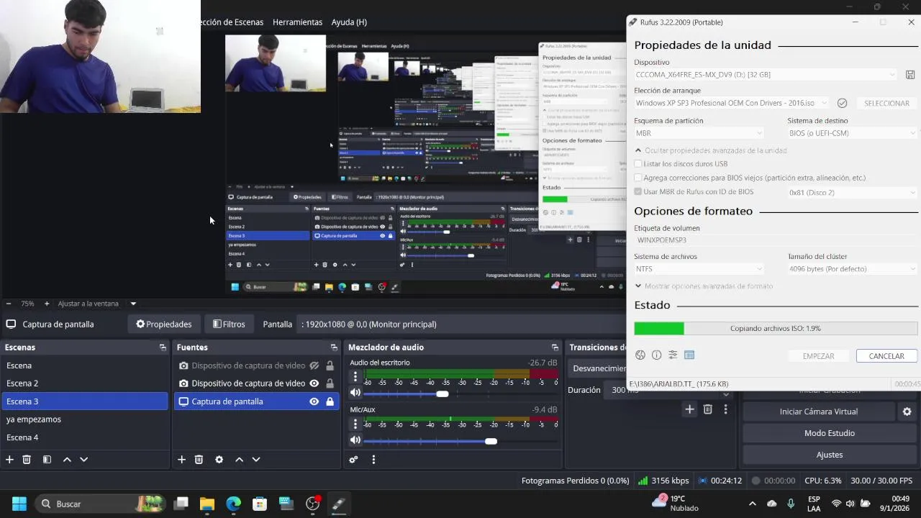Check Agrega correcciones para BIOS viejos
Screen dimensions: 921x518
tap(638, 178)
